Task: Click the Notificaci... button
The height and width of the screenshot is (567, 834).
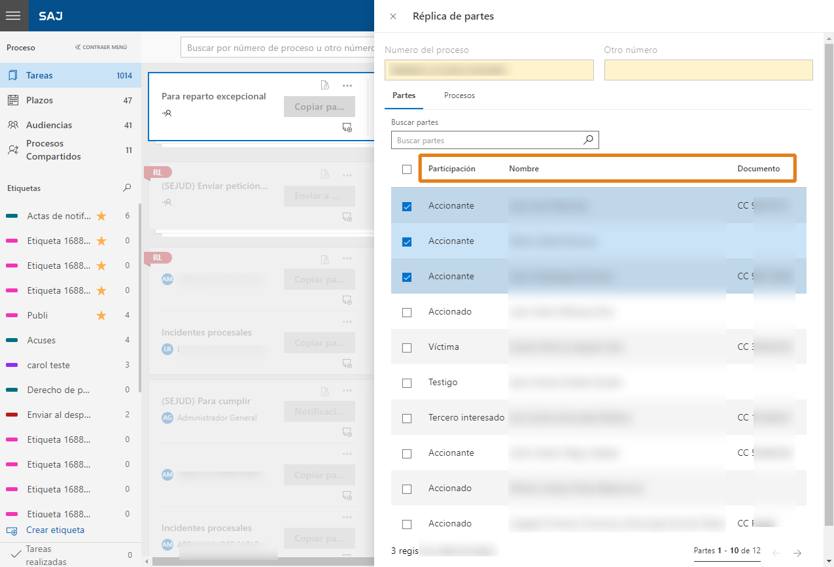Action: point(319,411)
